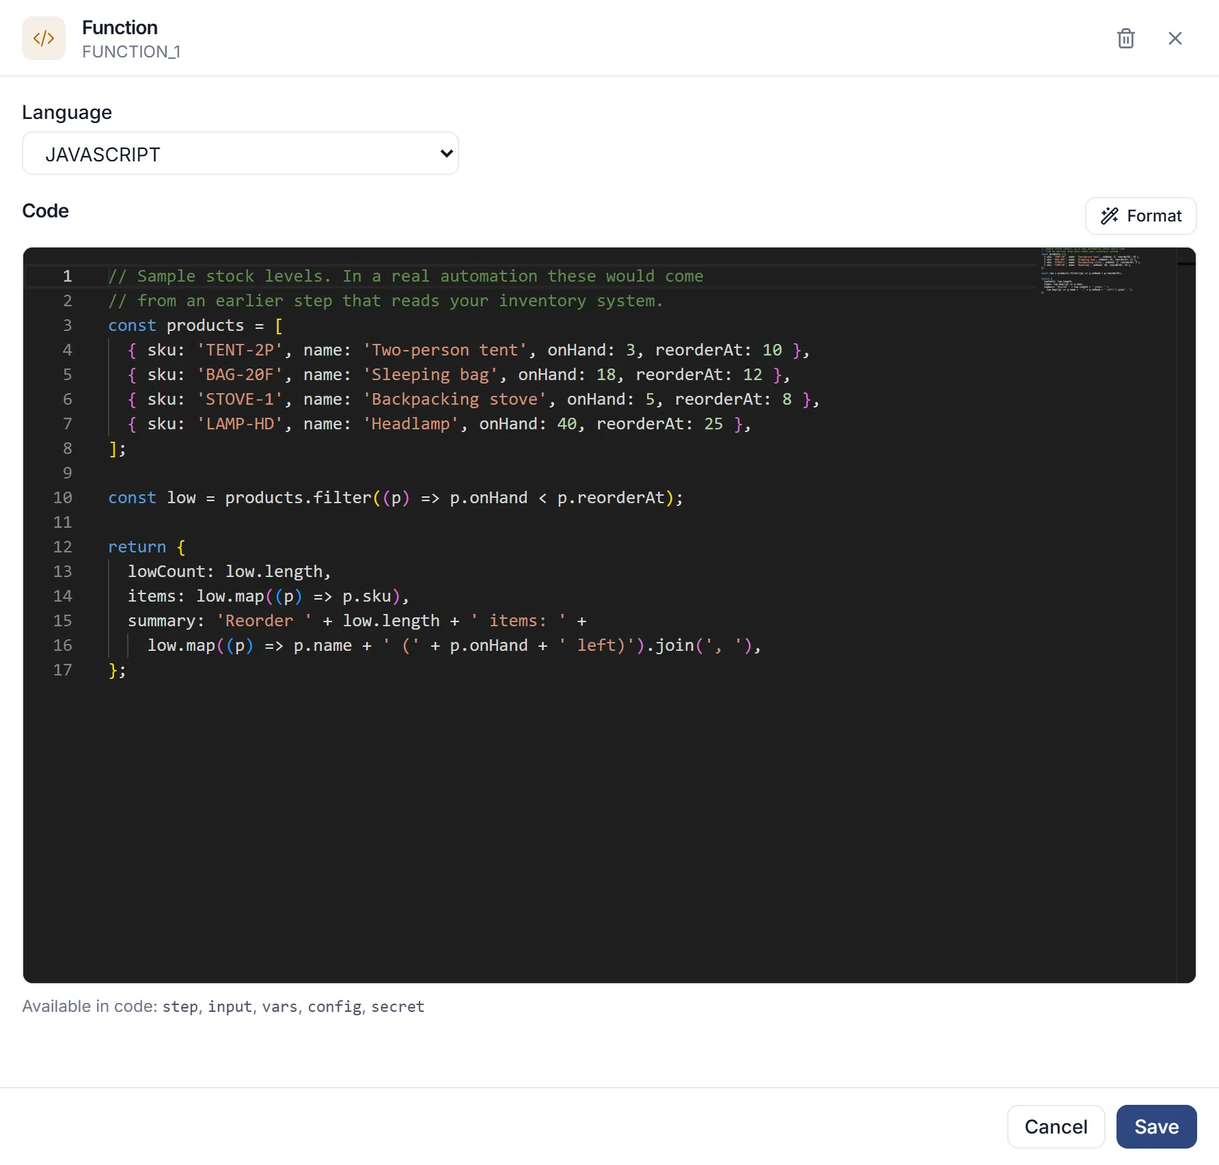Click the 'secret' variable hint
The image size is (1219, 1165).
point(398,1006)
